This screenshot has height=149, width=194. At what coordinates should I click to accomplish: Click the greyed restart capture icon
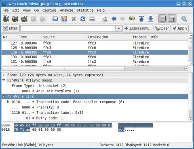pyautogui.click(x=43, y=19)
